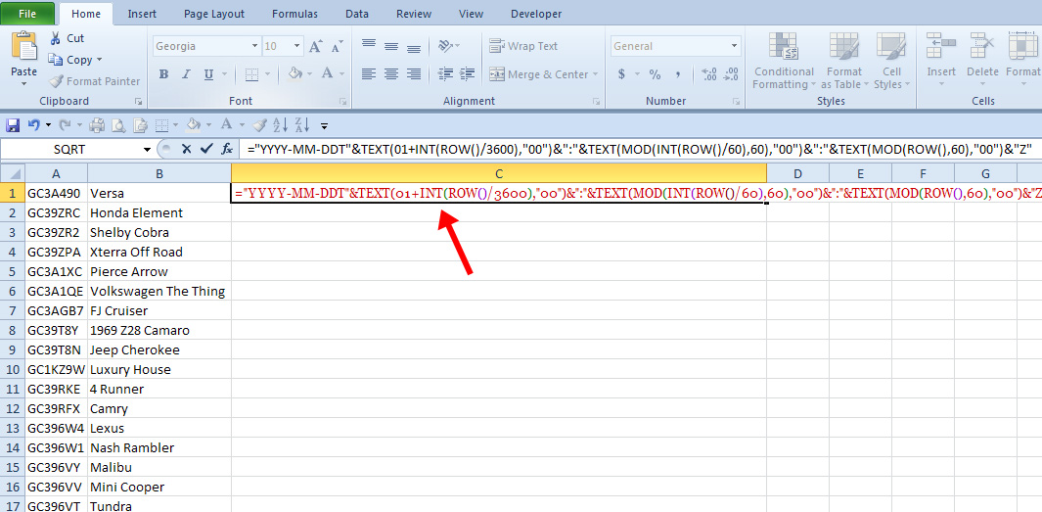Align text to middle icon
The width and height of the screenshot is (1042, 512).
pyautogui.click(x=391, y=46)
